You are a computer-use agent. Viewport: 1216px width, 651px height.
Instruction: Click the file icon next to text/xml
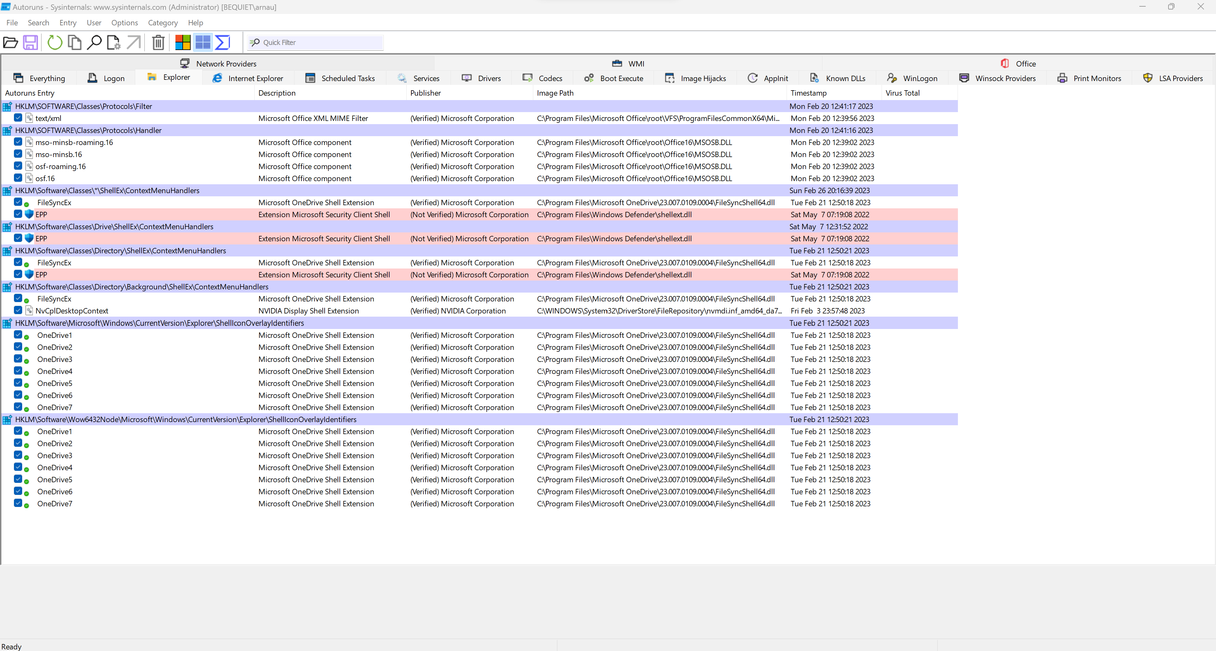pyautogui.click(x=29, y=118)
